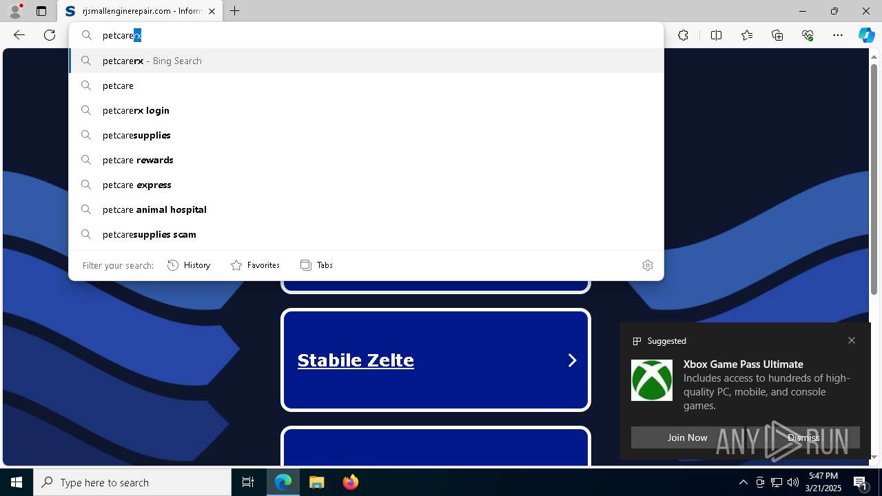
Task: Click the page vertical scrollbar thumb
Action: 874,179
